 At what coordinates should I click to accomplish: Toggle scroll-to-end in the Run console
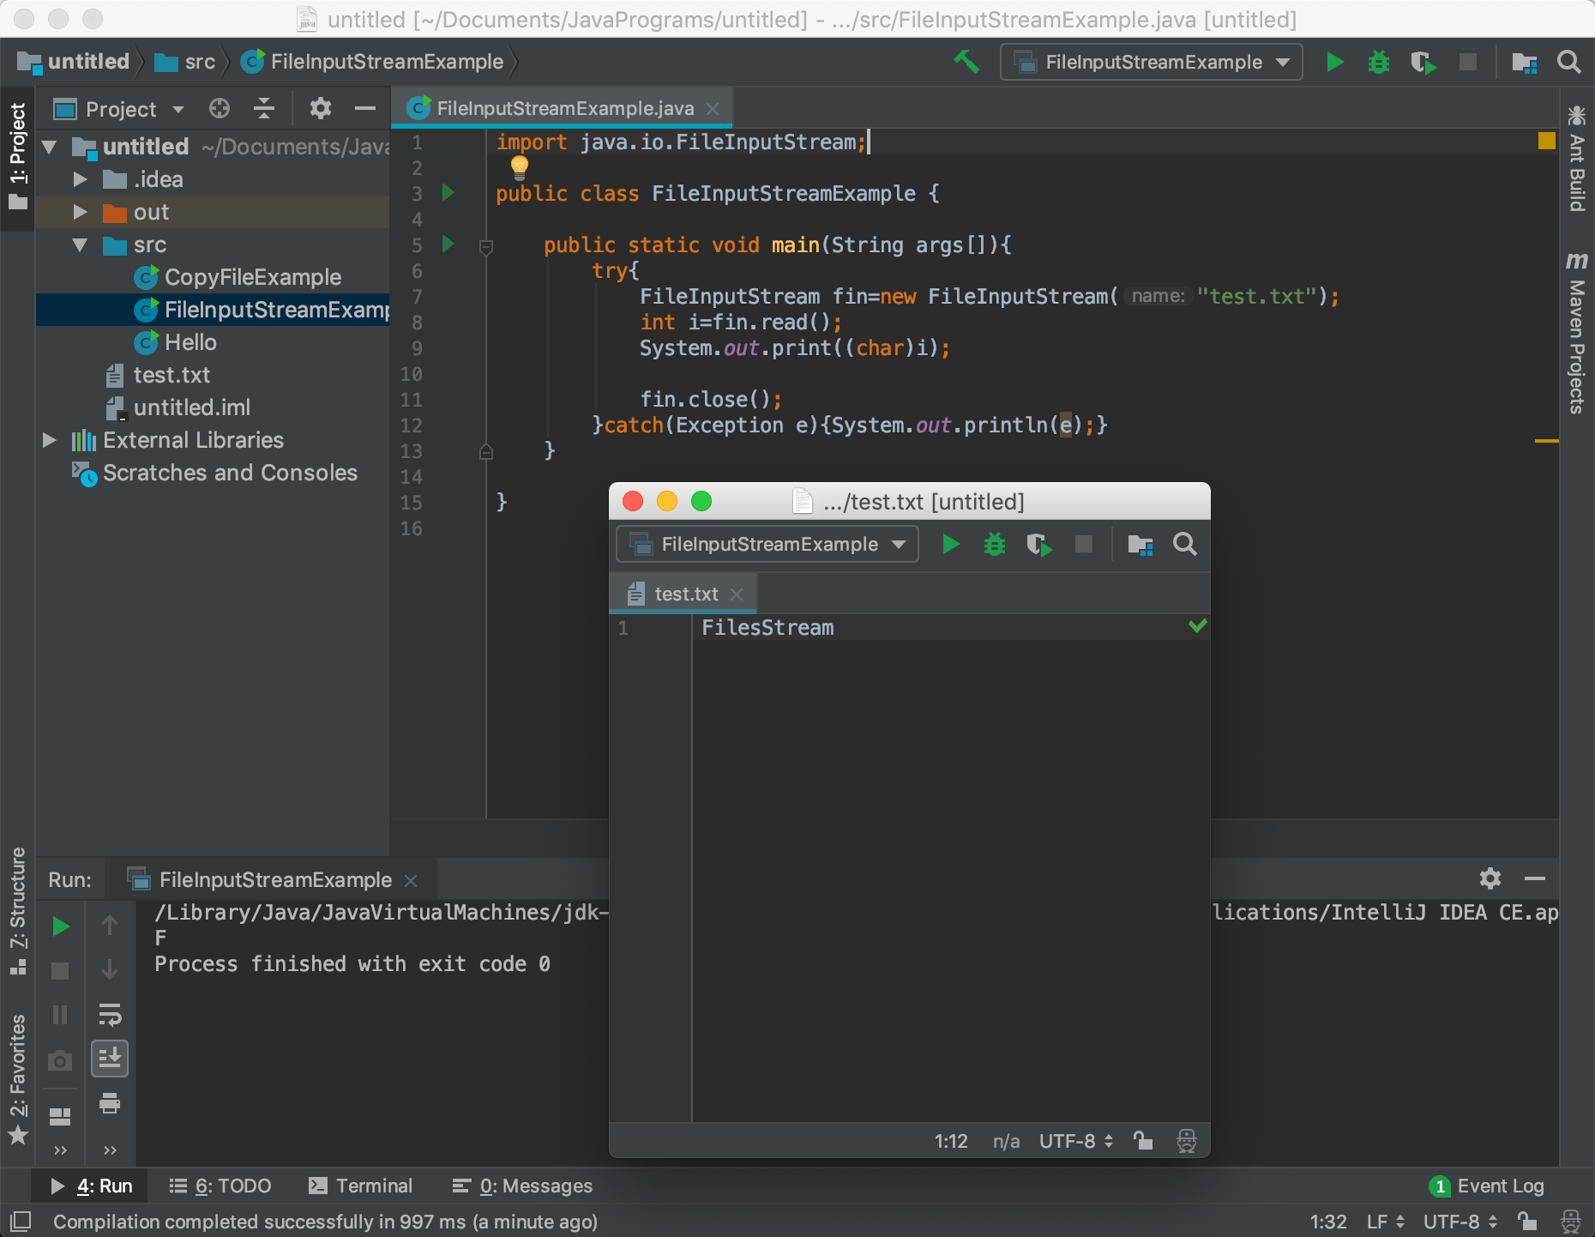click(110, 1058)
